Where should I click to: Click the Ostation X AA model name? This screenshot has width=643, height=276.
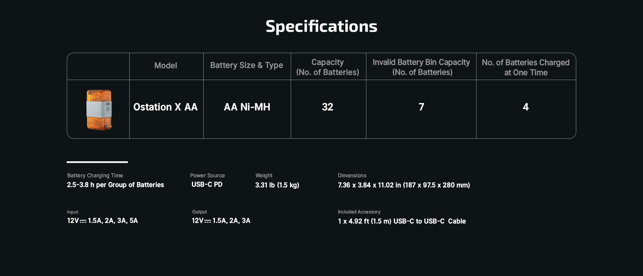[x=165, y=107]
